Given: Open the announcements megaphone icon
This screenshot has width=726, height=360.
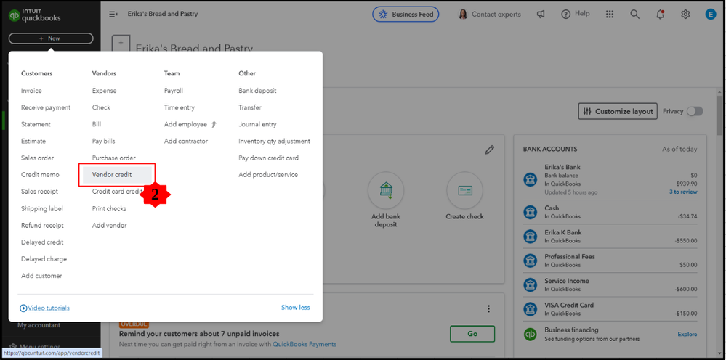Looking at the screenshot, I should [541, 15].
